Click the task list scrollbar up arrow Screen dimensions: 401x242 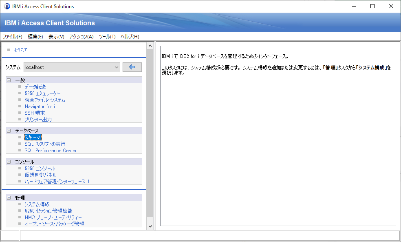(150, 46)
